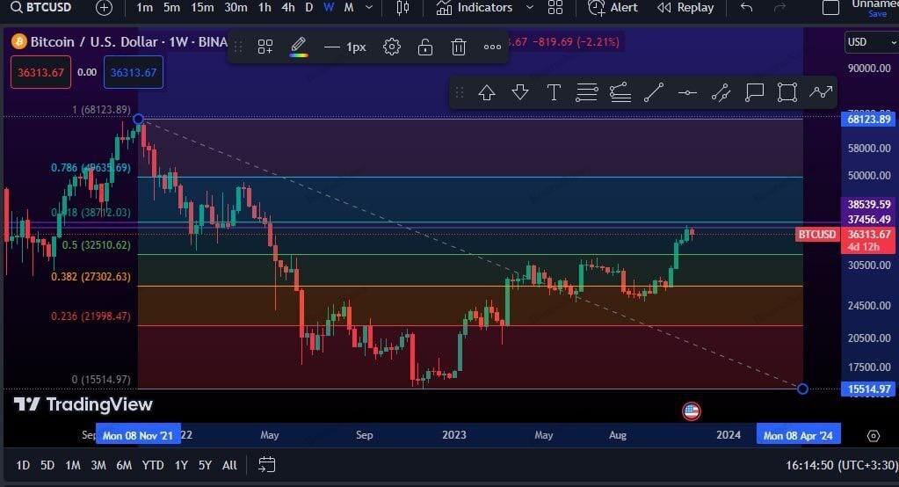Select the 5m timeframe

(x=171, y=7)
